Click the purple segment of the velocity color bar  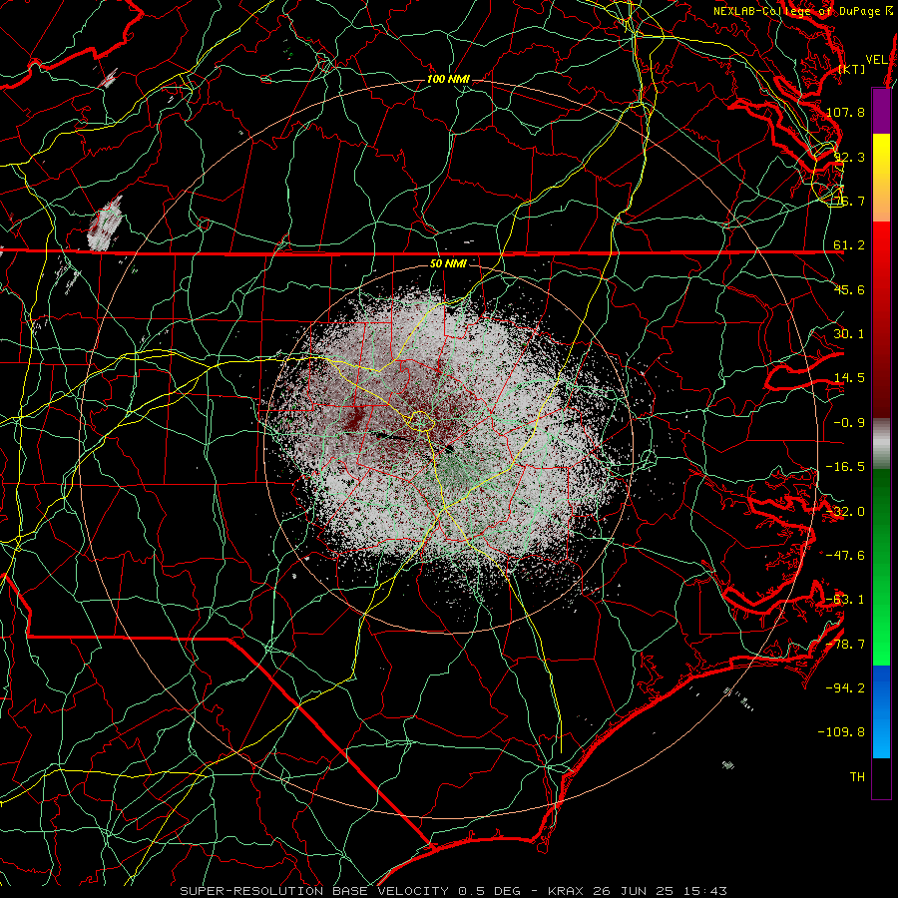tap(881, 111)
